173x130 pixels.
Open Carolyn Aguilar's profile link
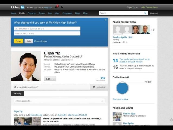(120, 37)
